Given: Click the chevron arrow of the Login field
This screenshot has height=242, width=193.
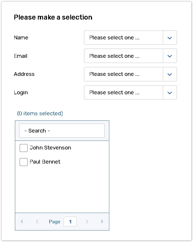Looking at the screenshot, I should pos(169,93).
